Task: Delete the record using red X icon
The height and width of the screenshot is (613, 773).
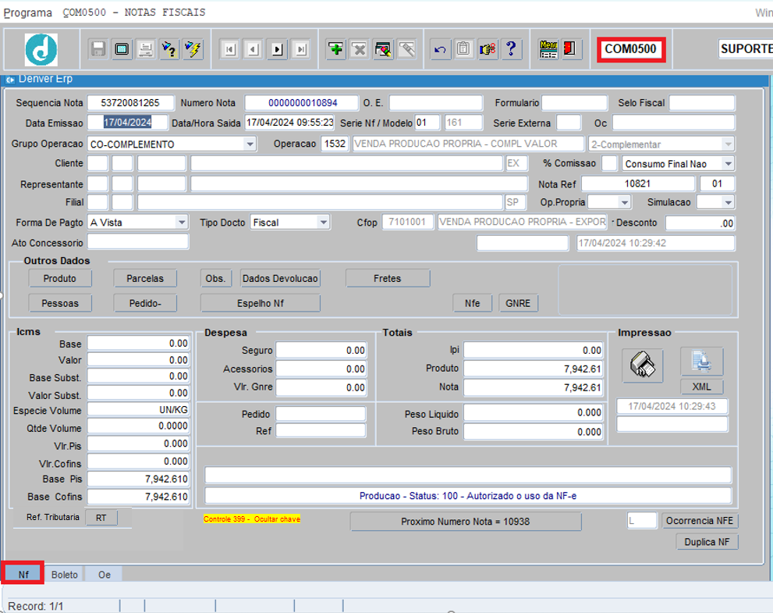Action: click(x=360, y=48)
